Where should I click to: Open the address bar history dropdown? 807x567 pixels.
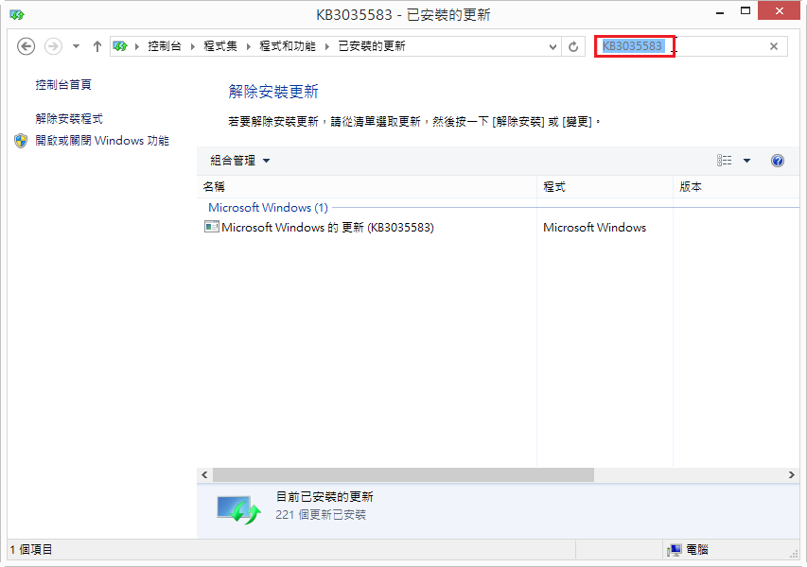(553, 47)
